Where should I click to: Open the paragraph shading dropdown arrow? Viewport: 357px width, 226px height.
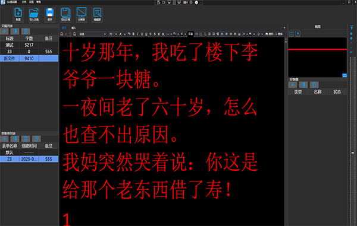pos(254,34)
